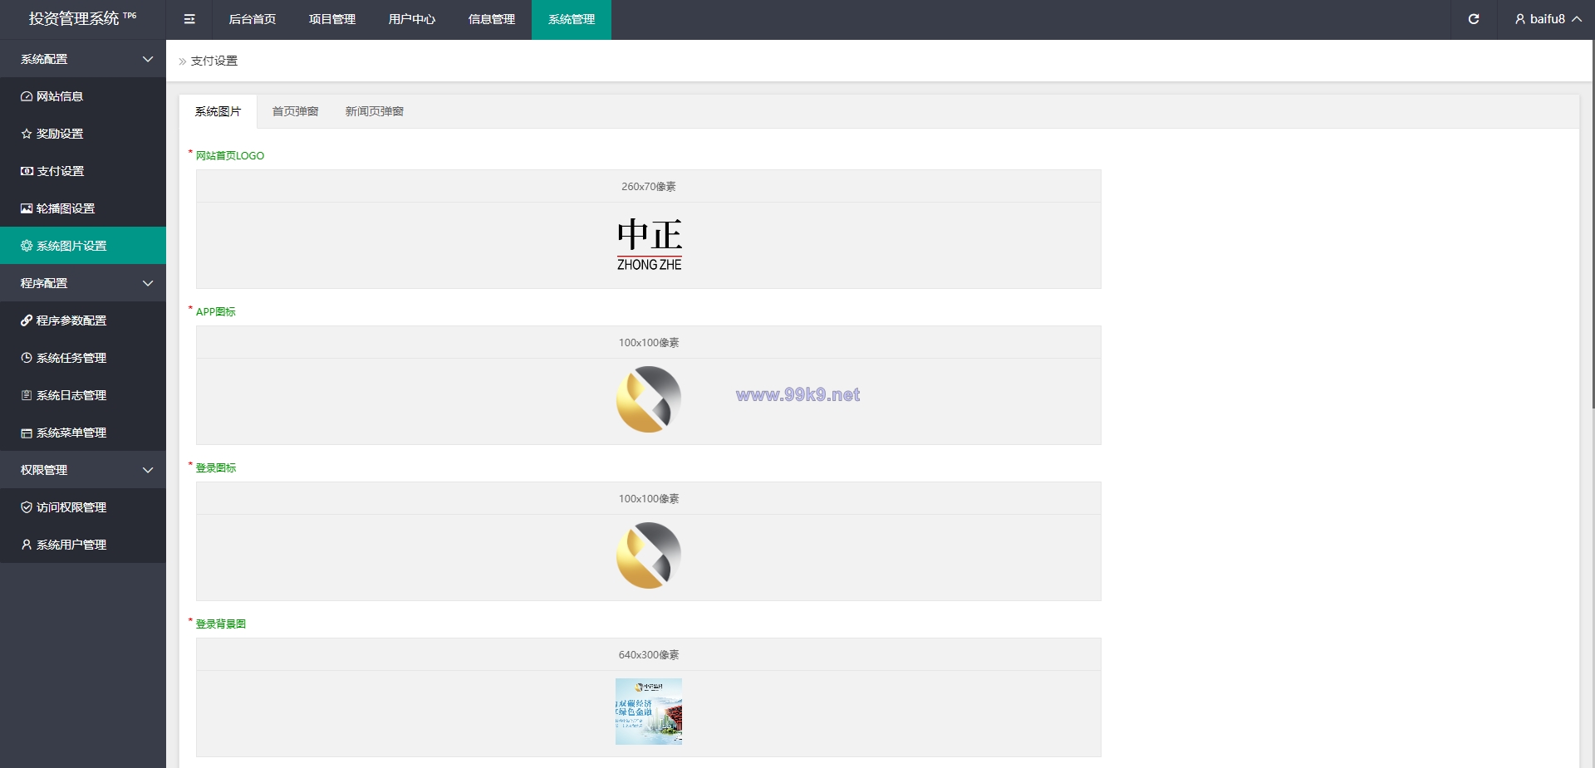Open 信息管理 in the top navigation
This screenshot has width=1595, height=768.
point(492,19)
